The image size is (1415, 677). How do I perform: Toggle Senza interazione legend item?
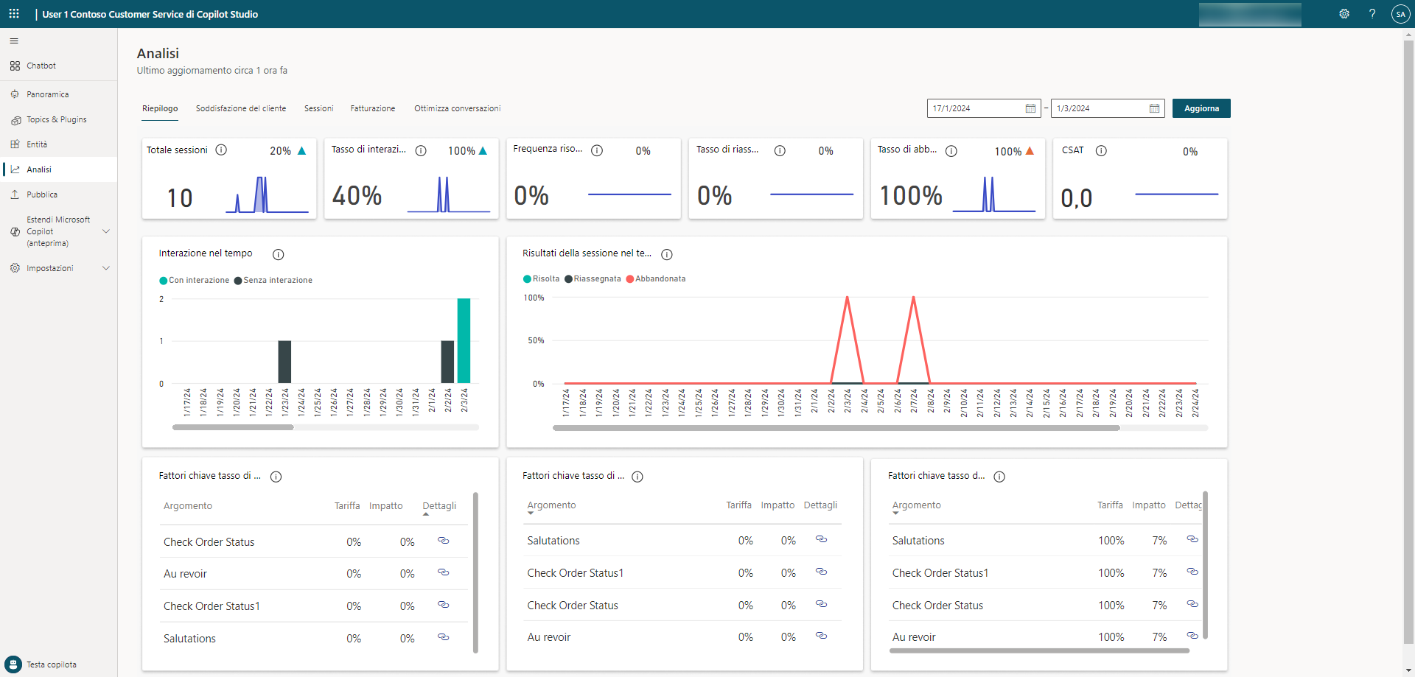tap(273, 280)
